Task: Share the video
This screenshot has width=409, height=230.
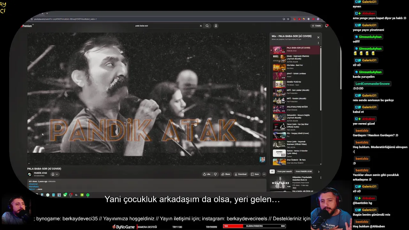Action: [226, 174]
